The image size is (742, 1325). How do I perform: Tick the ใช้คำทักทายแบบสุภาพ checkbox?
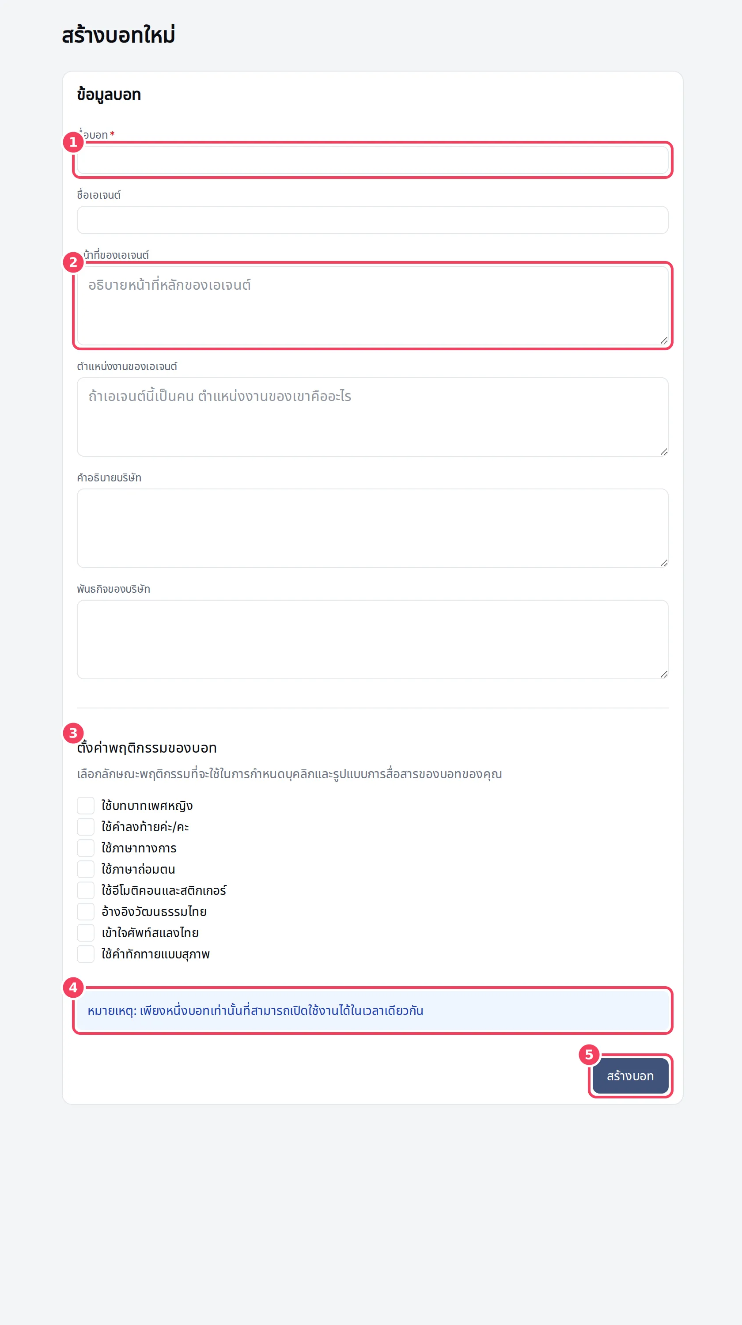tap(86, 954)
